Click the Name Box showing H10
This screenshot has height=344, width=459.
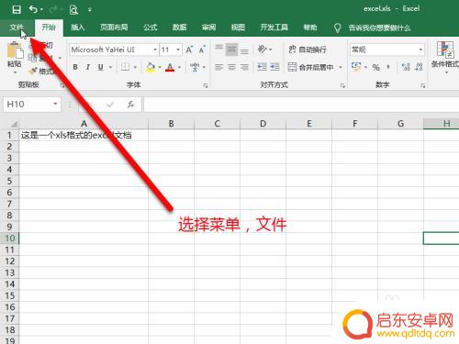[32, 105]
